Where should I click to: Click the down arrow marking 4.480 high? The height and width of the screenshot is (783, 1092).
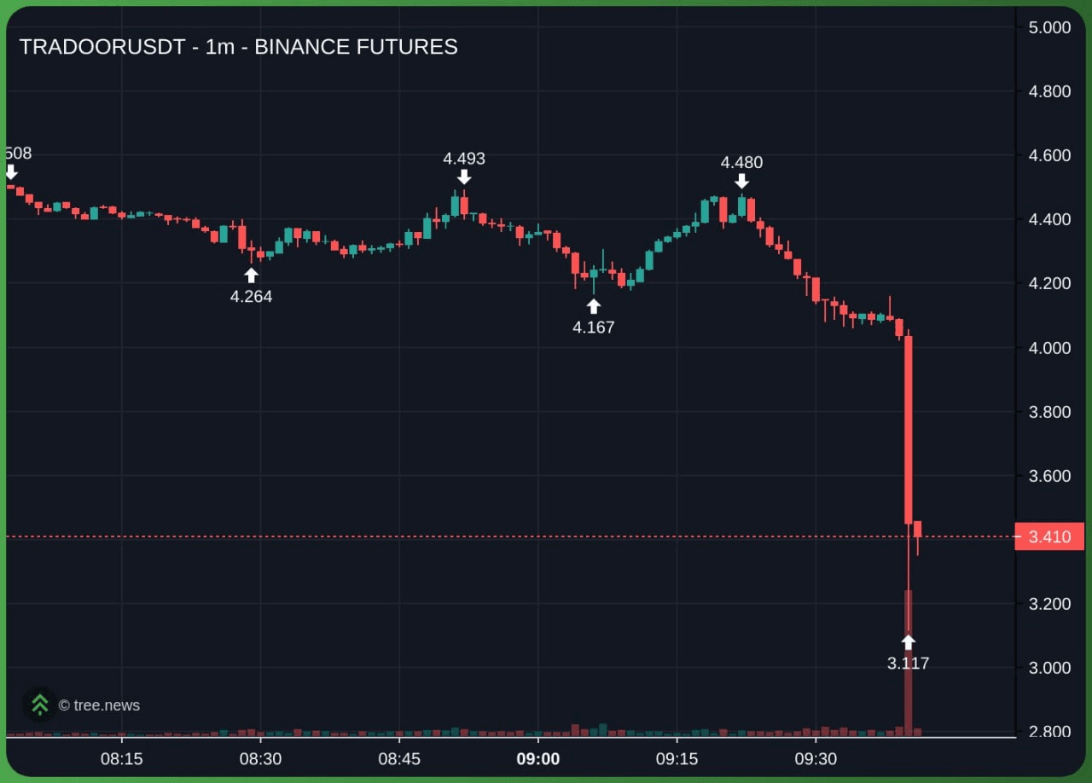(x=742, y=181)
